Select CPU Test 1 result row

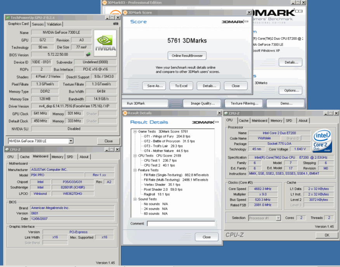click(x=160, y=160)
